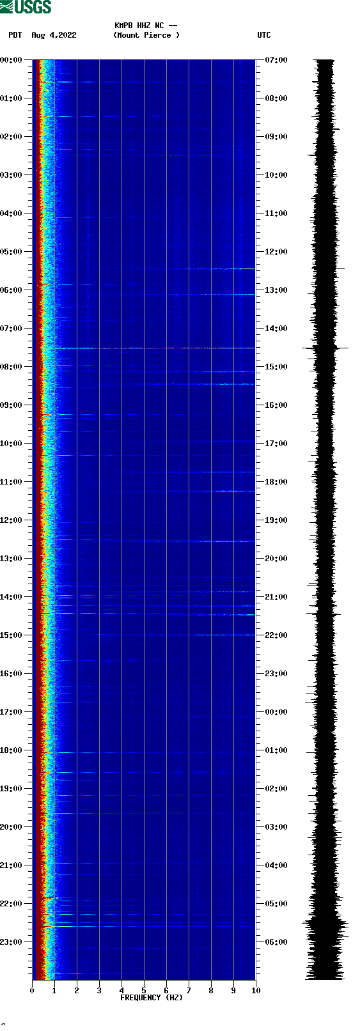
Task: Click the 18:00 UTC time label
Action: (x=276, y=482)
